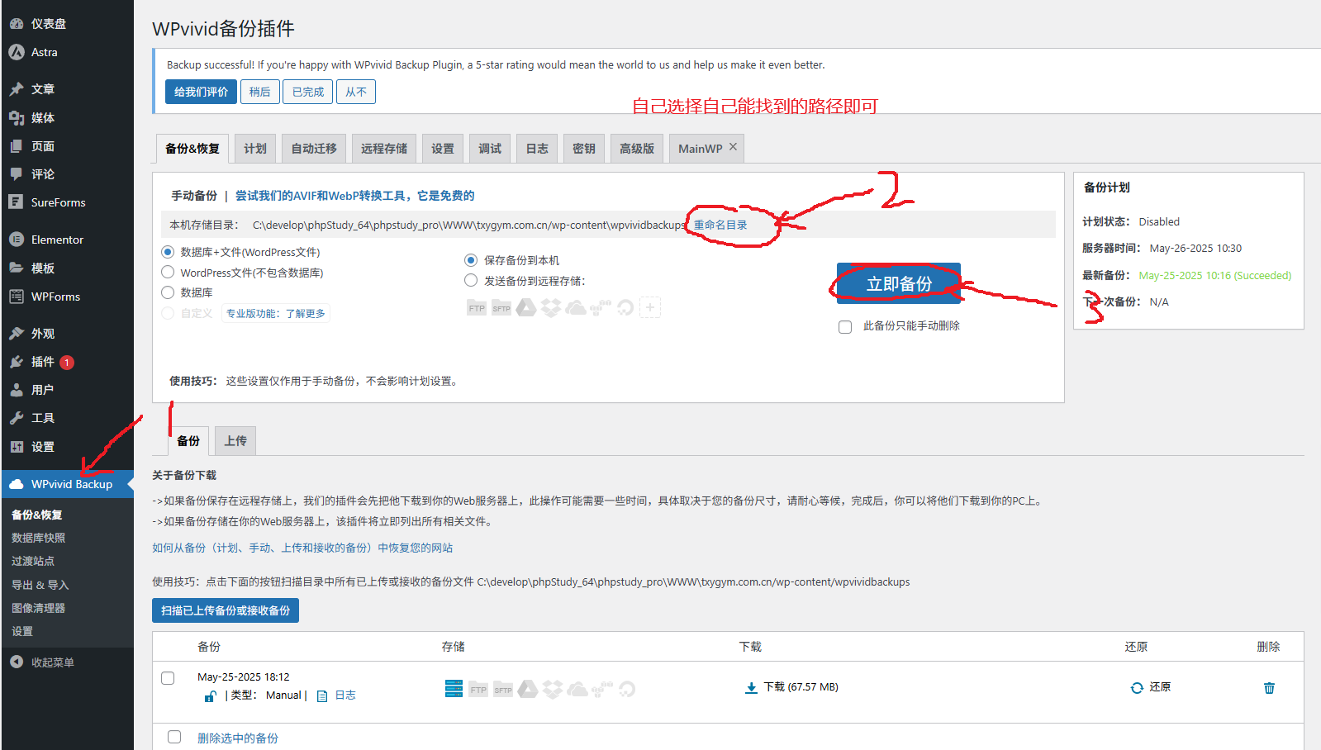
Task: Check the May-25-2025 18:12 backup checkbox
Action: point(168,678)
